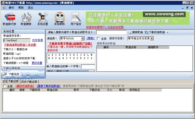Click the 搜索更多的歌曲... text
The image size is (195, 119).
[x=108, y=43]
